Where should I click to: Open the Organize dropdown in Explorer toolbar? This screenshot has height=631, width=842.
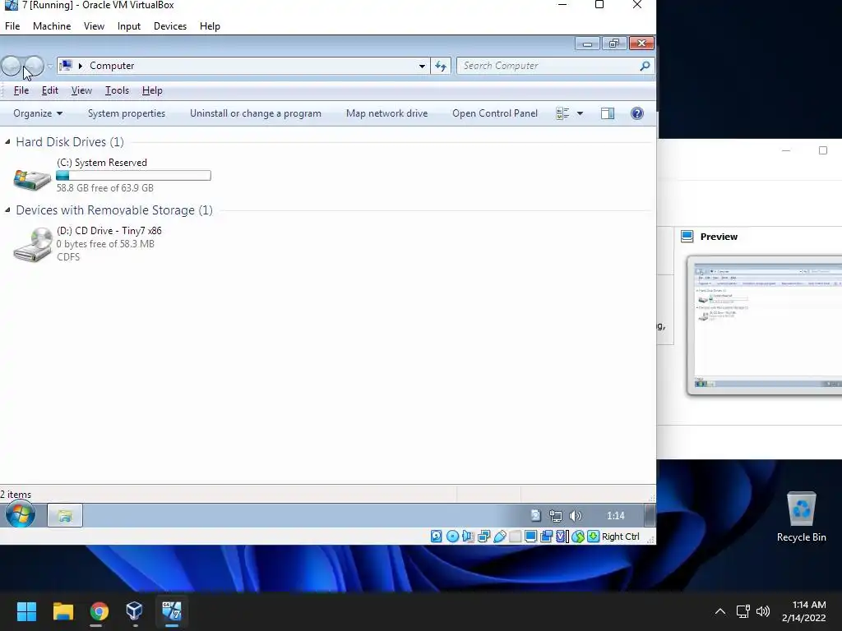coord(38,113)
